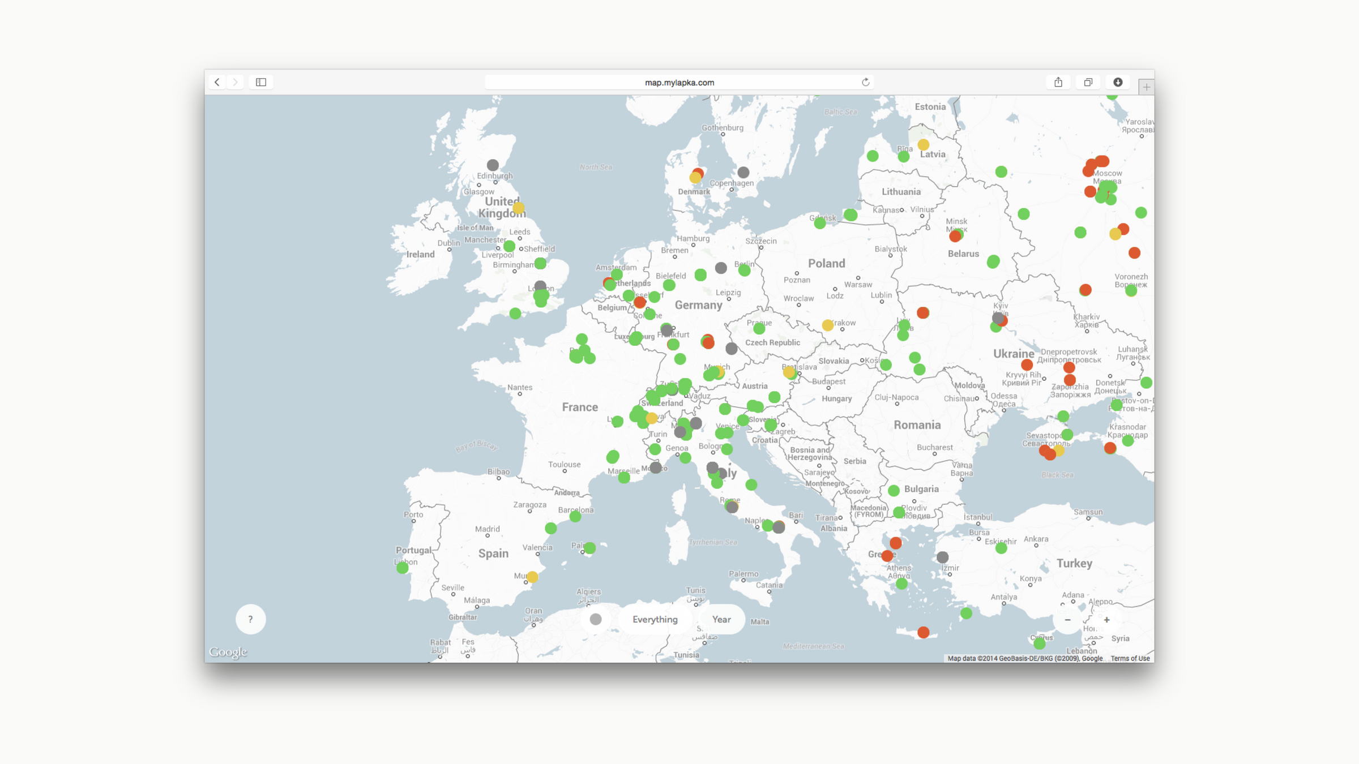This screenshot has width=1359, height=764.
Task: Click the map.mylapka.com address field
Action: pos(679,82)
